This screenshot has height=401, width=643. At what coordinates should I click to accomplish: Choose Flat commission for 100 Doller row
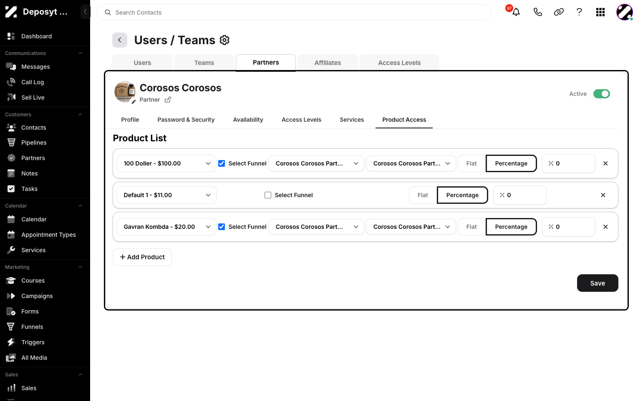click(472, 163)
